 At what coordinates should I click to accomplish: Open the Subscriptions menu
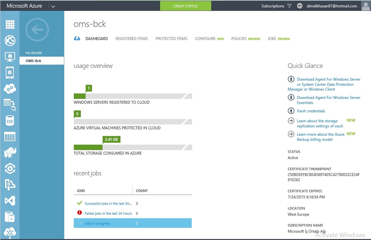click(273, 6)
